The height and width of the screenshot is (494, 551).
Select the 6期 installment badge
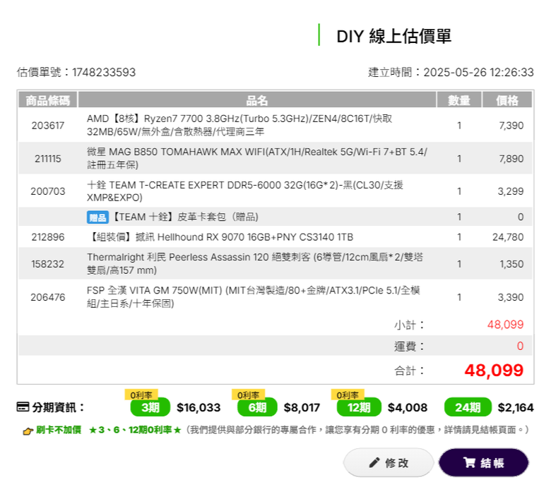(x=257, y=407)
